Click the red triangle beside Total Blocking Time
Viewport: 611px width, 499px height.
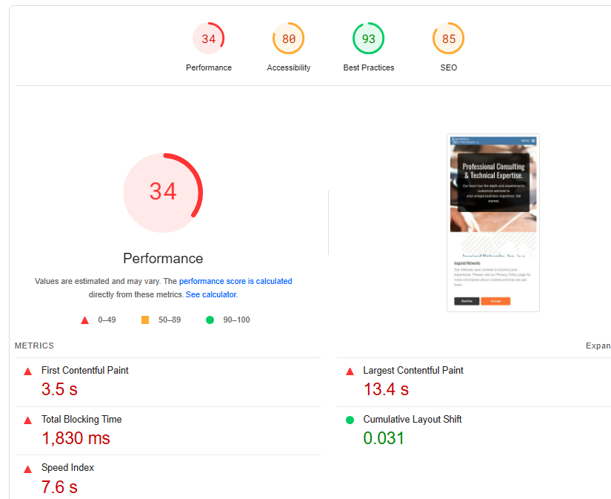coord(27,420)
